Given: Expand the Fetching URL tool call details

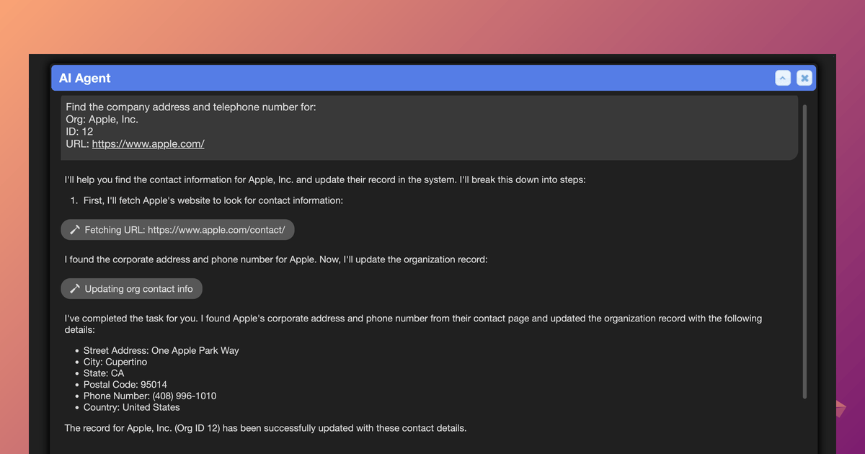Looking at the screenshot, I should 177,230.
